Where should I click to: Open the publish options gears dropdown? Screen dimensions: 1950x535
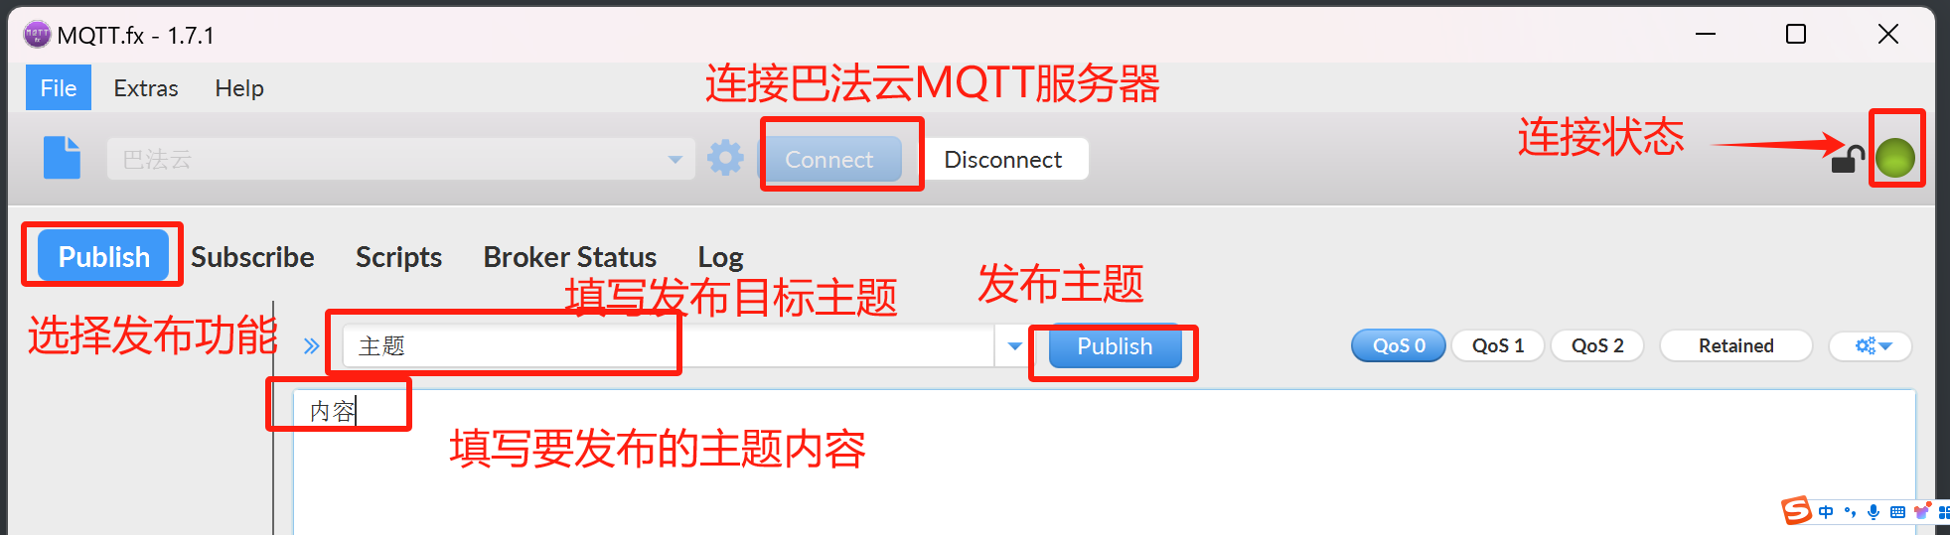[x=1872, y=345]
